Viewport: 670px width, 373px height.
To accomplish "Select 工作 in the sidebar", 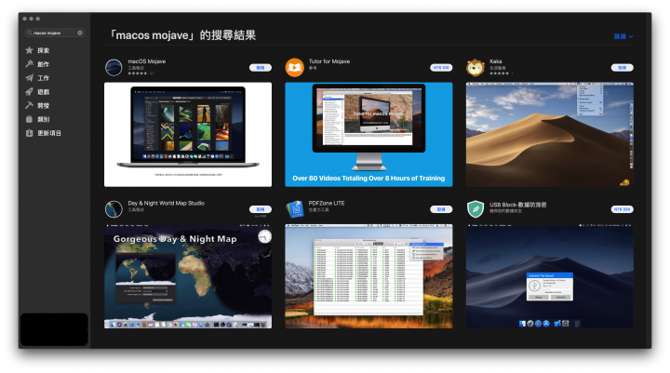I will [x=43, y=78].
